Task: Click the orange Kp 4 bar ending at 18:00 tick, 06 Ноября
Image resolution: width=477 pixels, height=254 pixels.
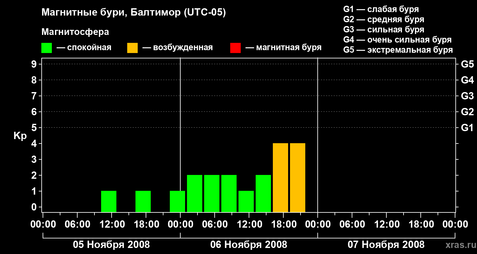Action: [x=280, y=178]
